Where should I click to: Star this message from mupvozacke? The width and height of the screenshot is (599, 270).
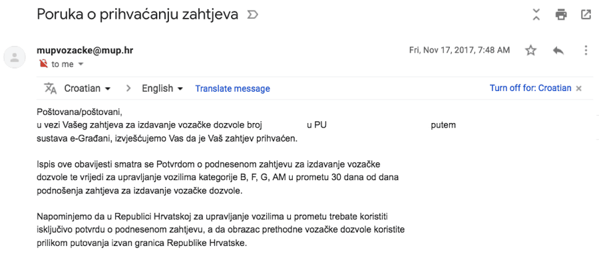point(530,51)
